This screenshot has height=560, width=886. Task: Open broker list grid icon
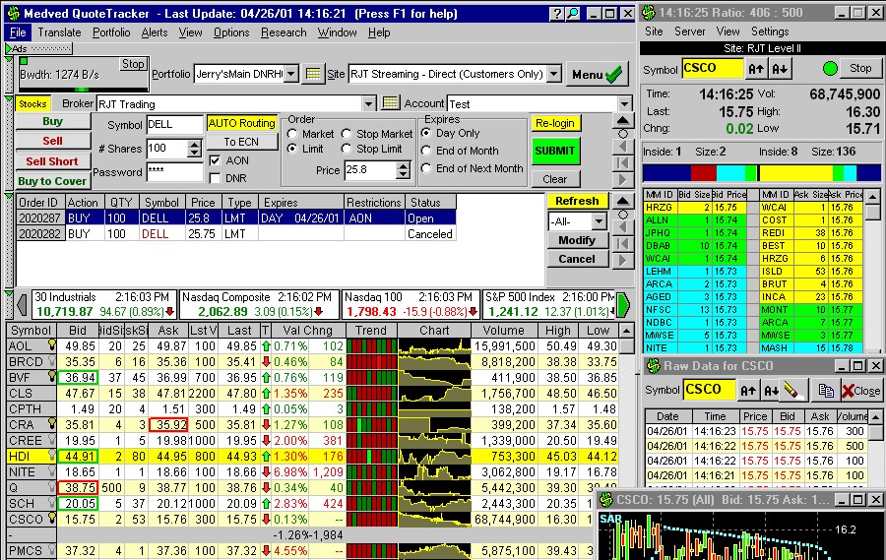click(x=390, y=103)
